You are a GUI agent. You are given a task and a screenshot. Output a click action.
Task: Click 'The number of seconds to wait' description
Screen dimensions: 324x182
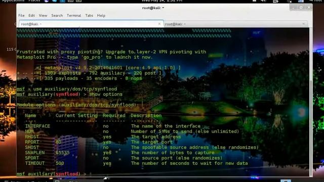pos(189,163)
